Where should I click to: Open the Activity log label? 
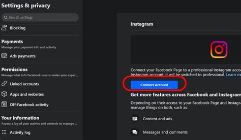coord(20,132)
